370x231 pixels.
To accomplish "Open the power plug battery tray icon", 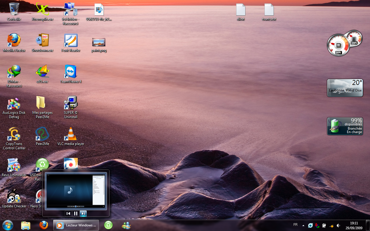I will pos(324,226).
